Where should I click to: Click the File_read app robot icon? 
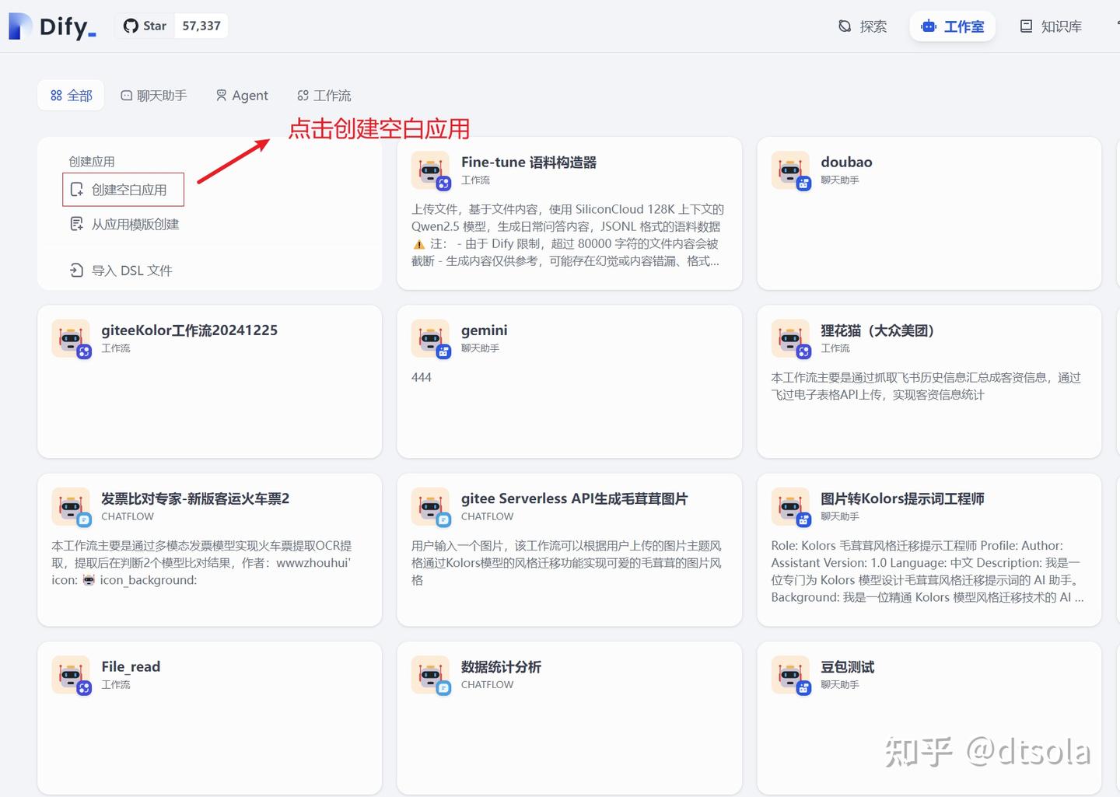[71, 675]
